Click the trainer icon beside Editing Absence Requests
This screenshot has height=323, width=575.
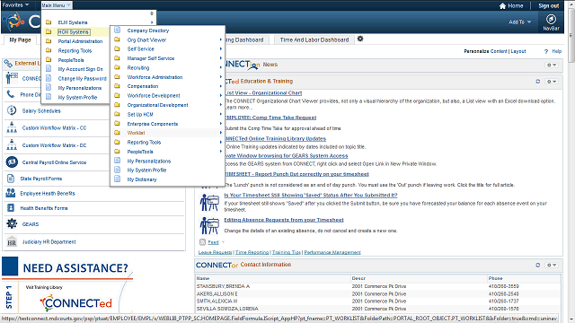209,225
